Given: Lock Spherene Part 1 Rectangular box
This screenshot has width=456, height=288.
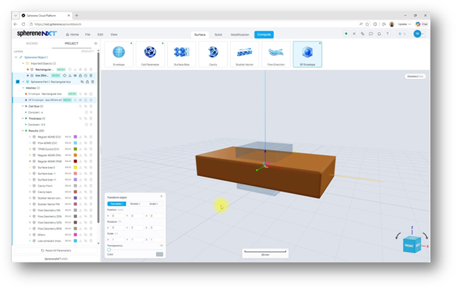Looking at the screenshot, I should click(x=87, y=82).
